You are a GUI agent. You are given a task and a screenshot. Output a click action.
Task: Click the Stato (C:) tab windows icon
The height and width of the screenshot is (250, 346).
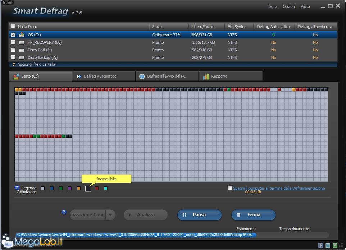16,77
